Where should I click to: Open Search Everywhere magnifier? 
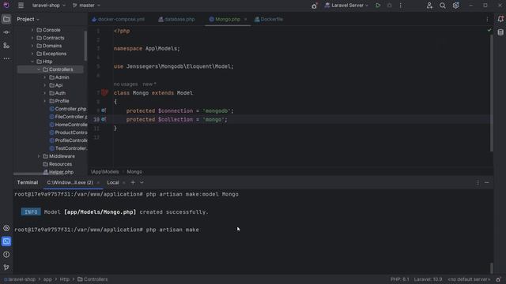pyautogui.click(x=443, y=6)
